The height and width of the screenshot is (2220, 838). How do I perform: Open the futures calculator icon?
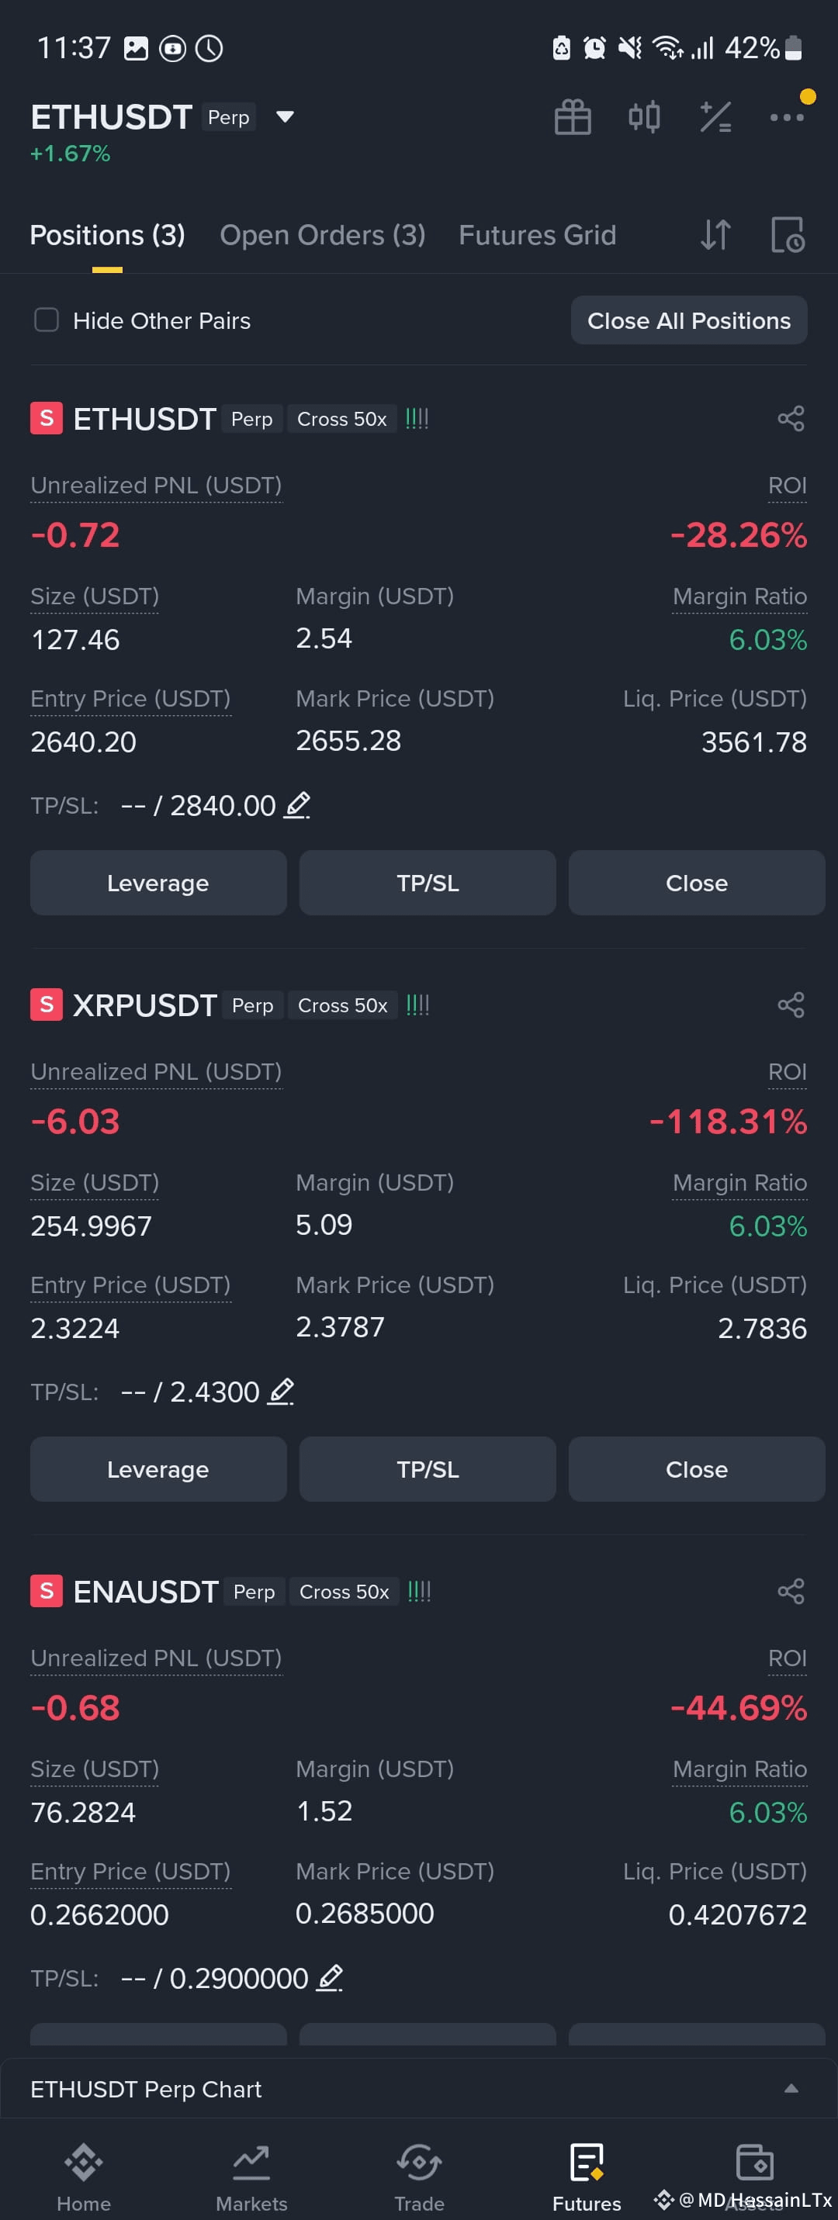pos(715,117)
